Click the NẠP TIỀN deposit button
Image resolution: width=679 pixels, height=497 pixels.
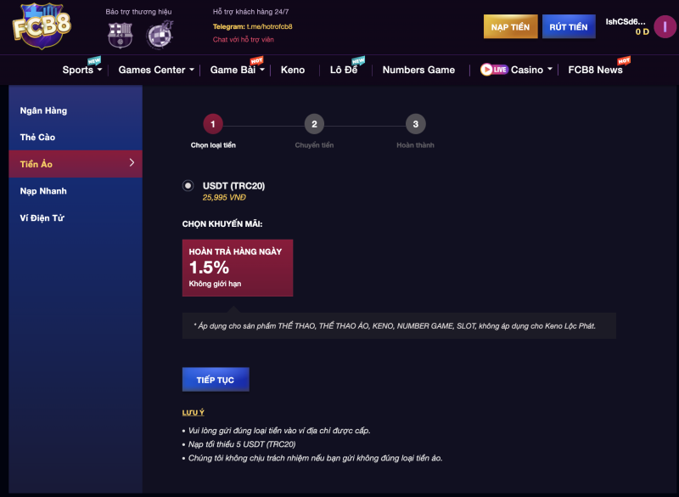(x=511, y=27)
